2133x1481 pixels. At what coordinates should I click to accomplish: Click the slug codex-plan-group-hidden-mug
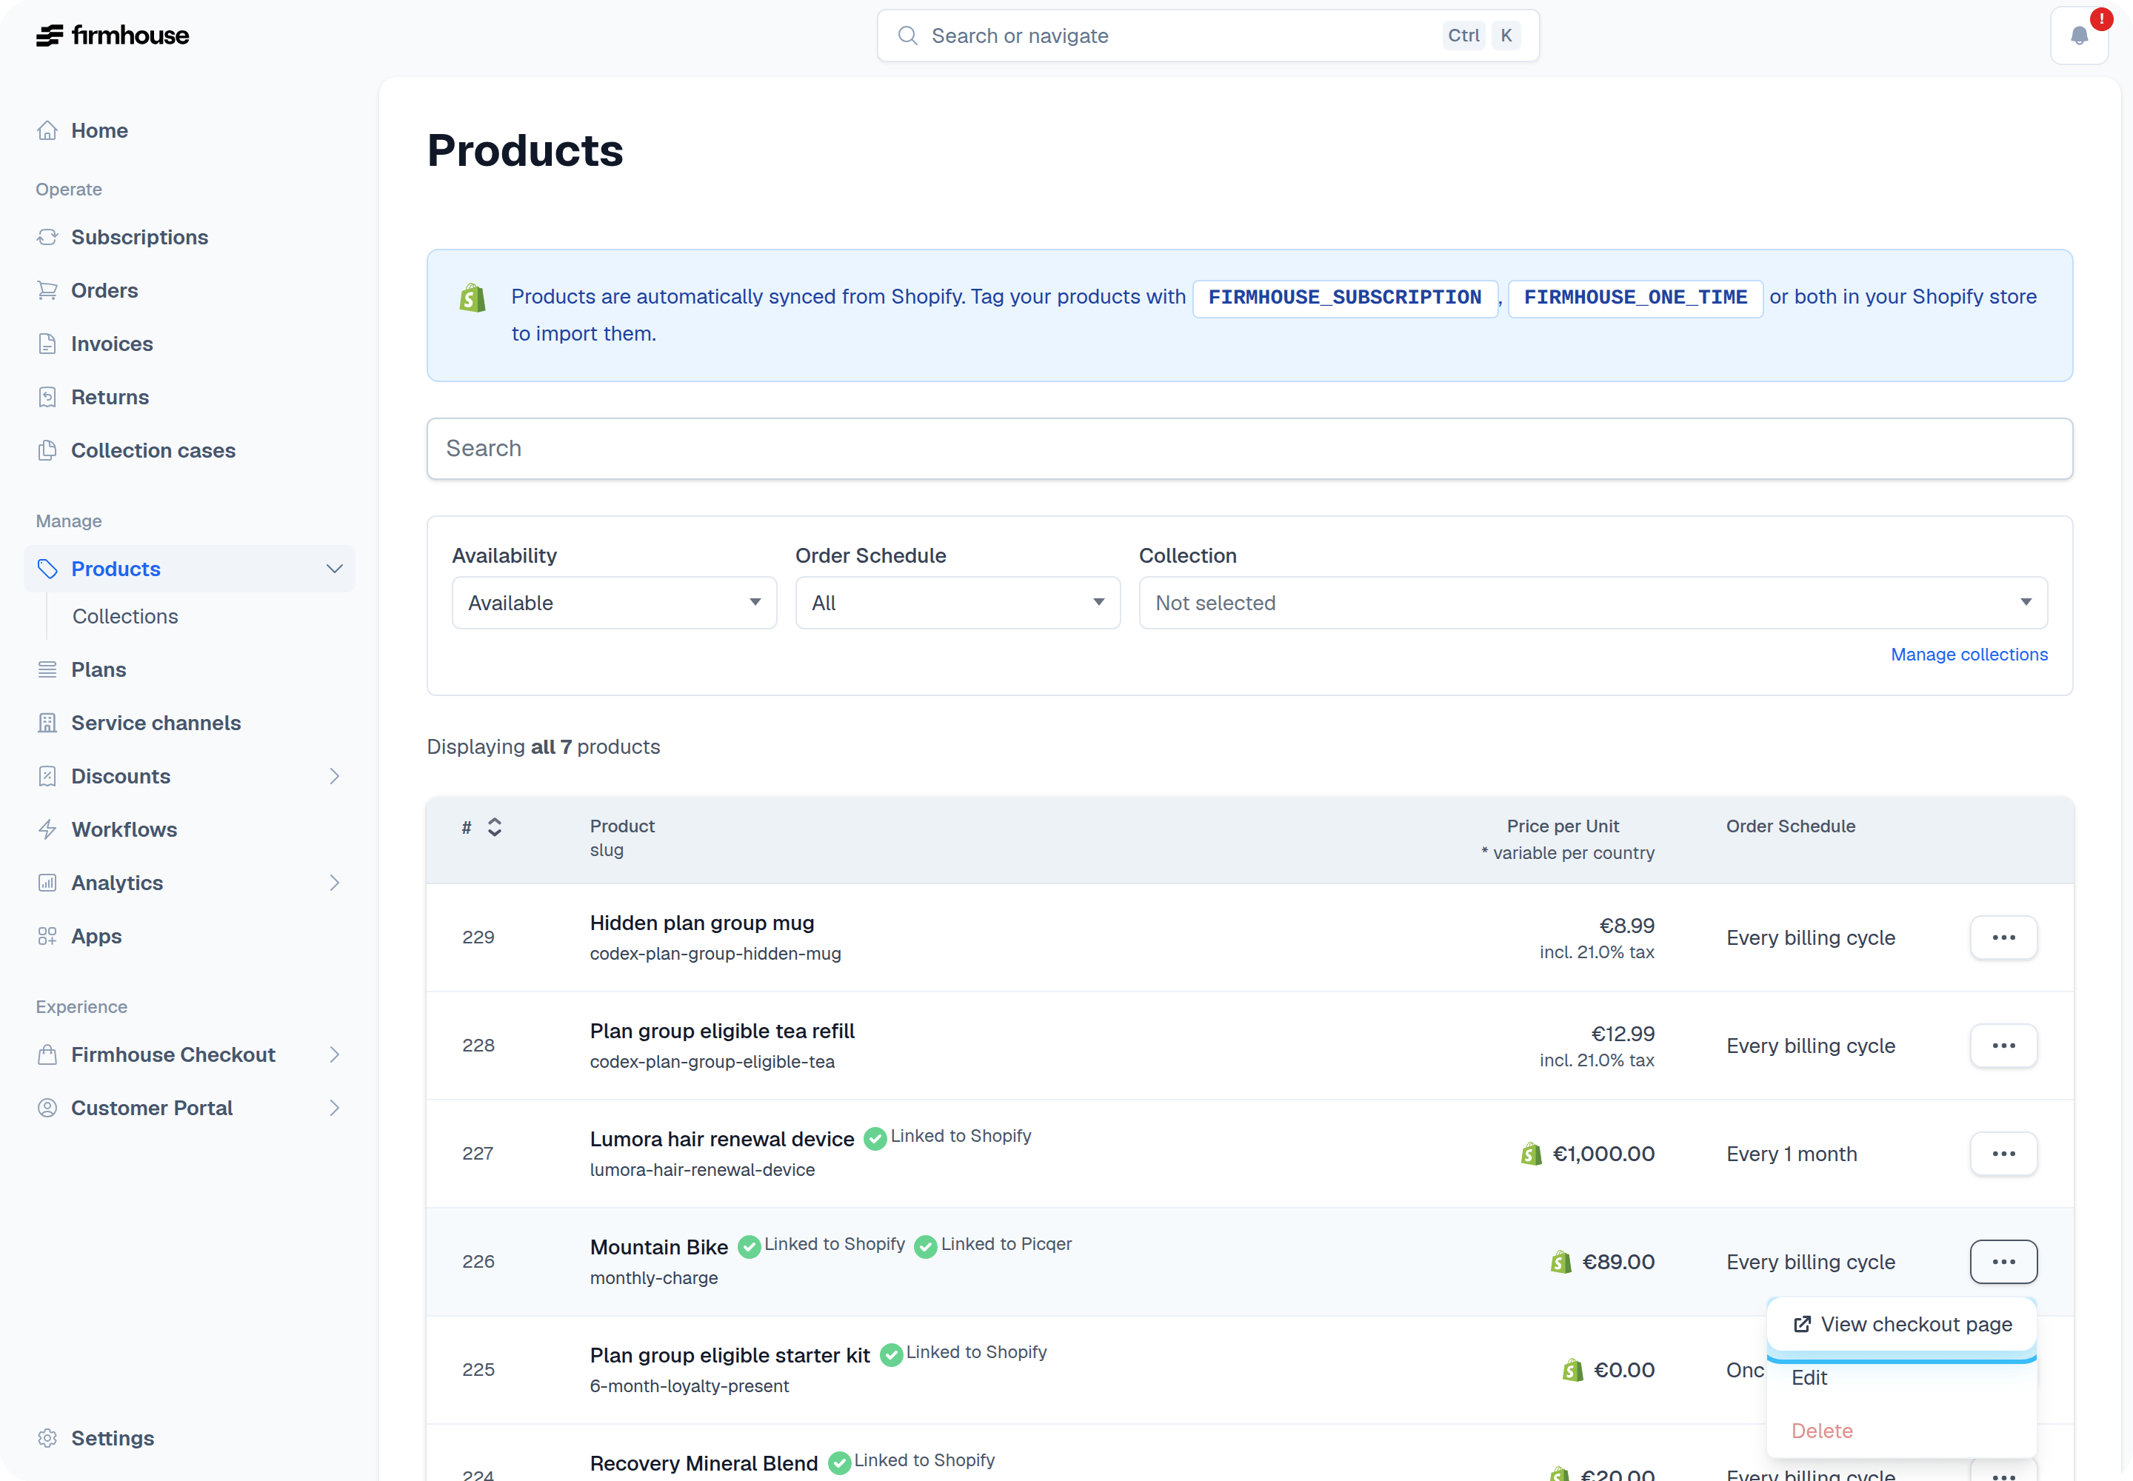715,954
